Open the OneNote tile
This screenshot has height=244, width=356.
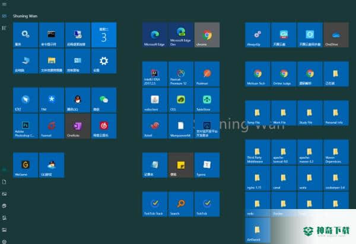[78, 126]
